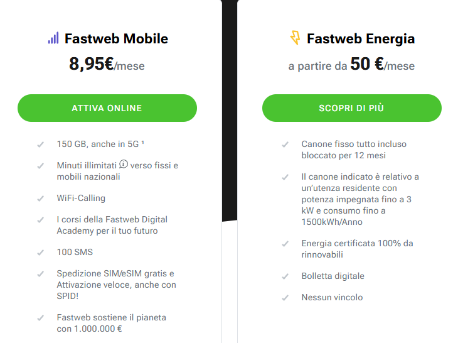This screenshot has width=458, height=343.
Task: Click the Fastweb Mobile heading
Action: tap(116, 38)
